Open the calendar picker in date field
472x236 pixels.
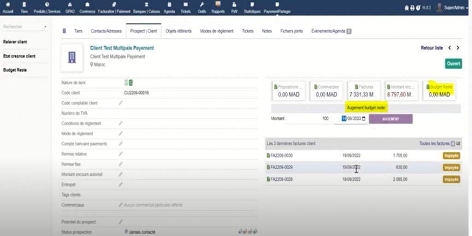(x=364, y=119)
